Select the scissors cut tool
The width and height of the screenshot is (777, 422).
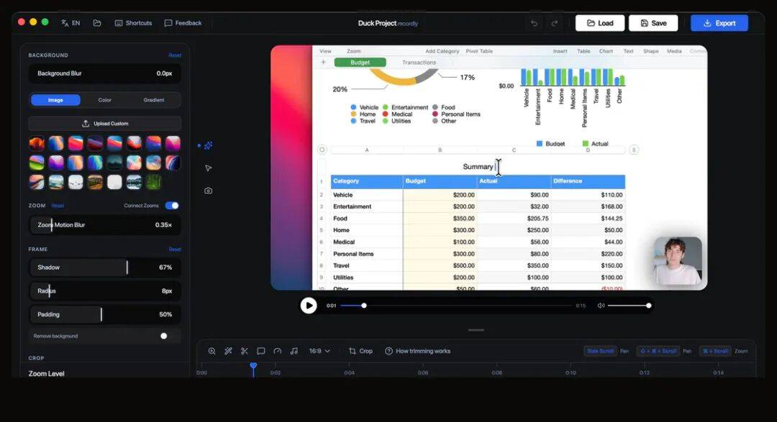pyautogui.click(x=245, y=351)
